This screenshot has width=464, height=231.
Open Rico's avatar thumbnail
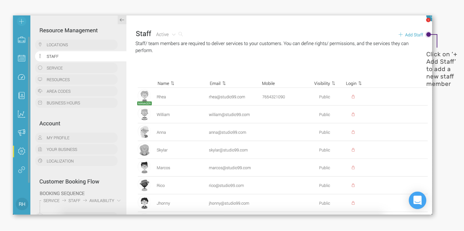pos(144,185)
